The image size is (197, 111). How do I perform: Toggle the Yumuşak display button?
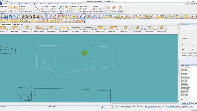(x=172, y=107)
